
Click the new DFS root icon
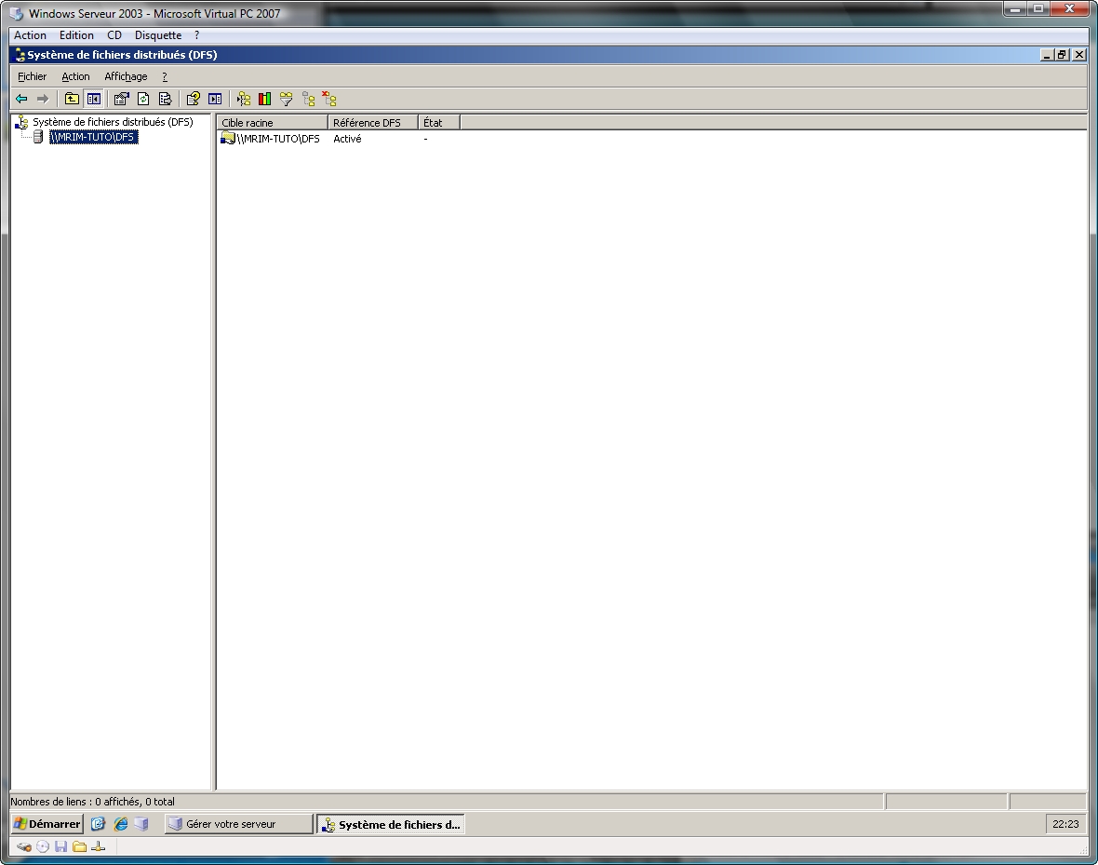pyautogui.click(x=243, y=99)
